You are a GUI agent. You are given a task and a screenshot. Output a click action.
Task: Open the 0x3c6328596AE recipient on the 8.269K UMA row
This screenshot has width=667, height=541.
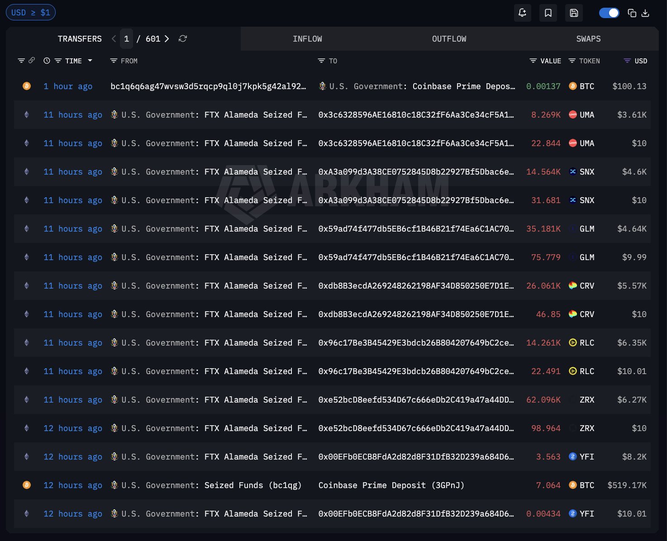(x=416, y=115)
